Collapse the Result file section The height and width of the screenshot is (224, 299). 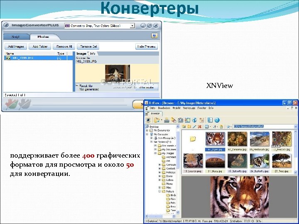click(x=77, y=85)
